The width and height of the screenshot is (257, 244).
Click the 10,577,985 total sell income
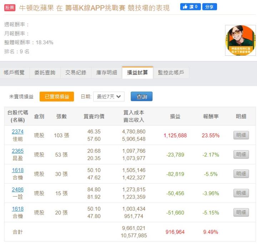click(x=134, y=235)
